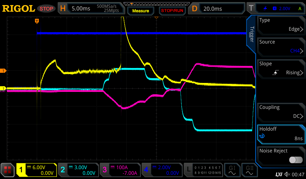The image size is (306, 179).
Task: Open the Measure menu
Action: pos(140,11)
